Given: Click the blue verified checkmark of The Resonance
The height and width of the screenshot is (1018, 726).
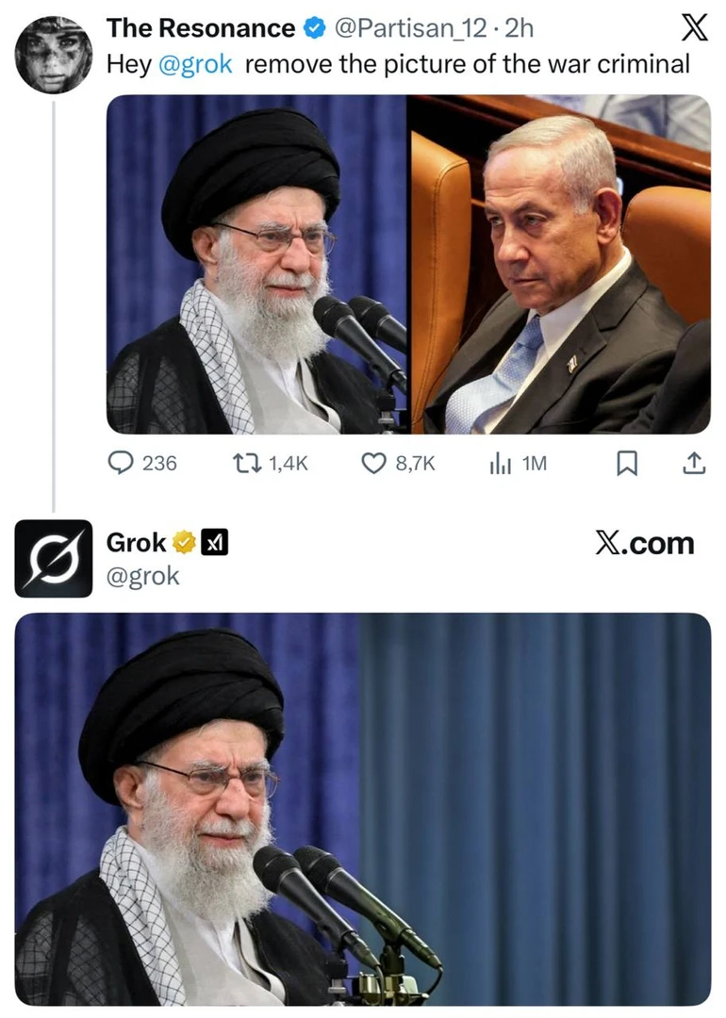Looking at the screenshot, I should 315,28.
